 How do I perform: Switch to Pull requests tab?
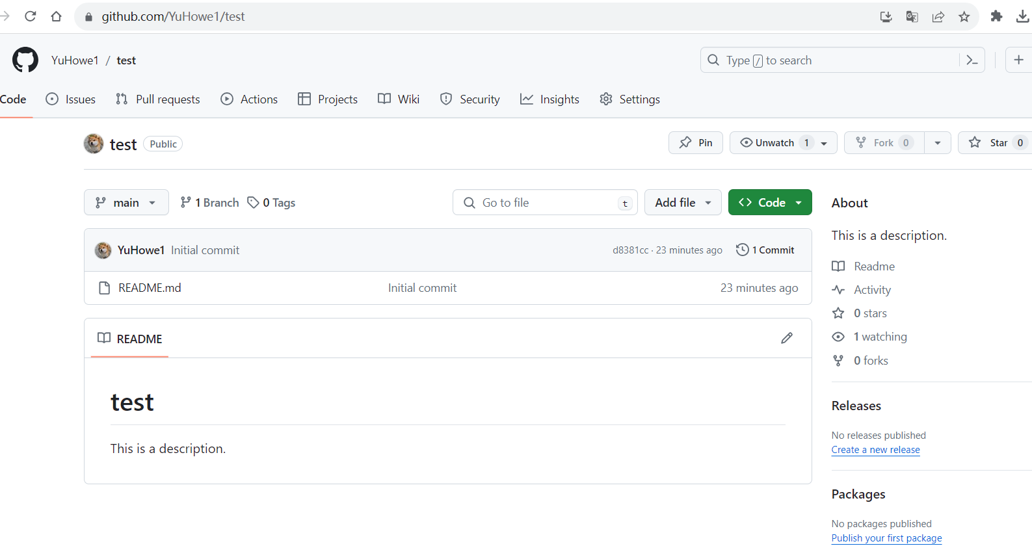click(x=158, y=99)
